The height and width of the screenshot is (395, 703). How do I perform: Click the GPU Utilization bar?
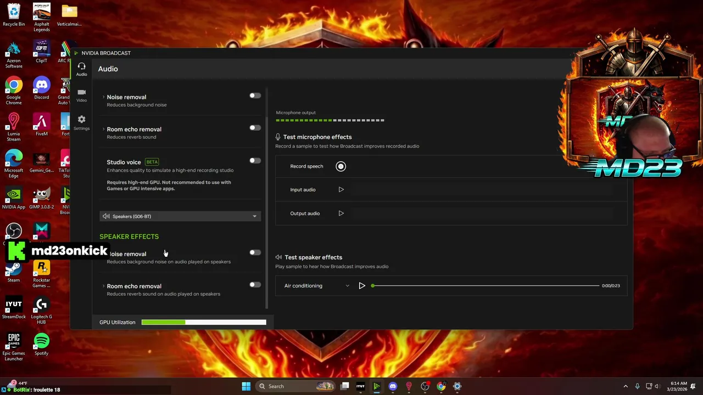(x=204, y=322)
